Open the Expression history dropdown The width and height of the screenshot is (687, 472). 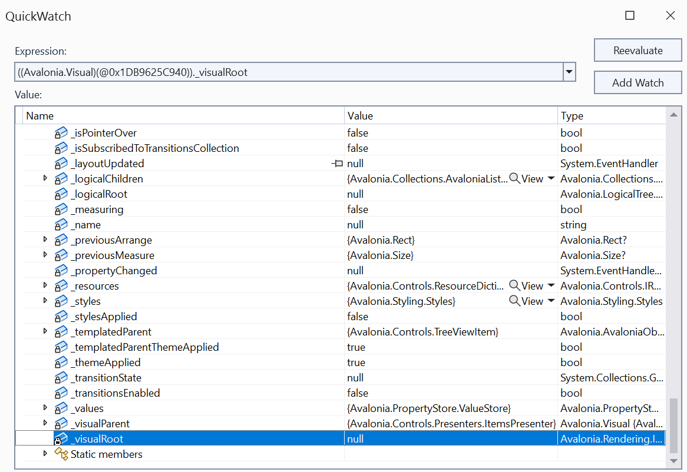(569, 72)
